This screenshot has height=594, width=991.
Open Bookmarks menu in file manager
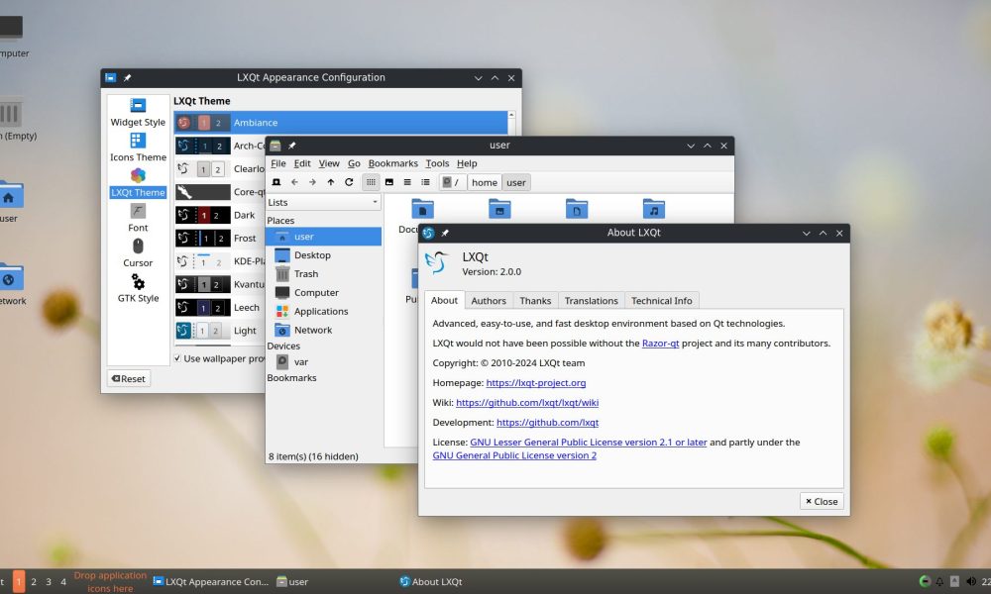pos(393,163)
